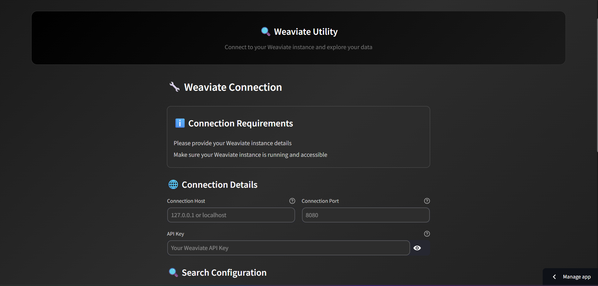Viewport: 598px width, 286px height.
Task: Click the Connection Host input field
Action: click(x=231, y=215)
